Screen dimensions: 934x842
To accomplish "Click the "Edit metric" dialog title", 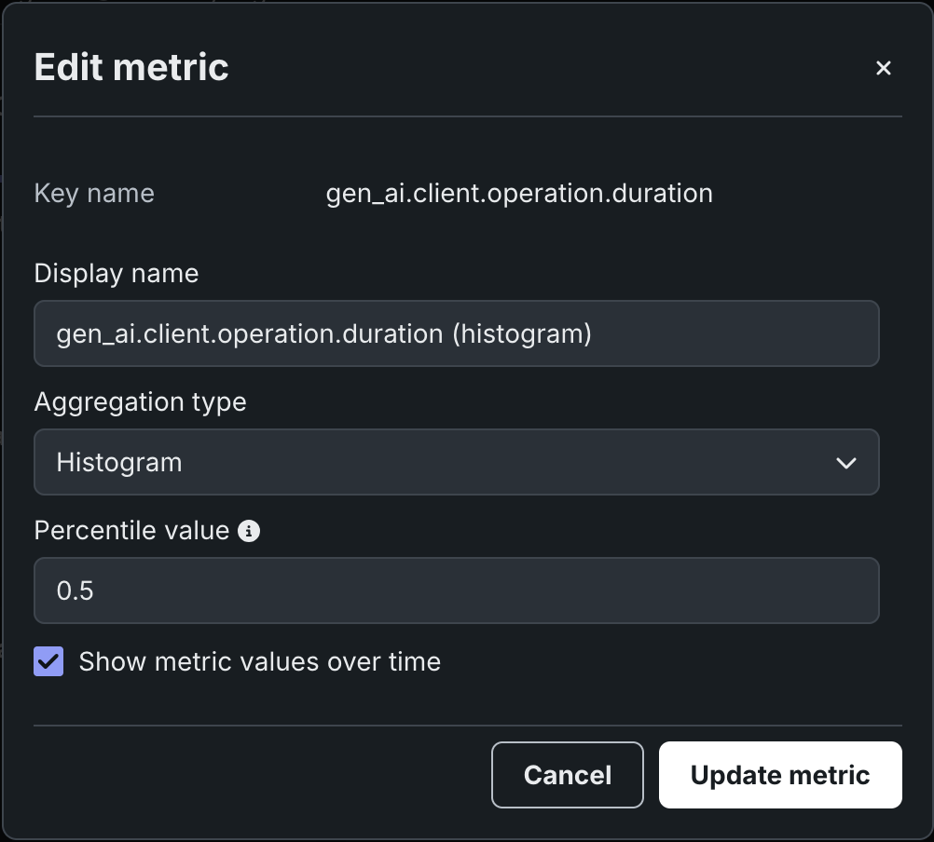I will 131,68.
